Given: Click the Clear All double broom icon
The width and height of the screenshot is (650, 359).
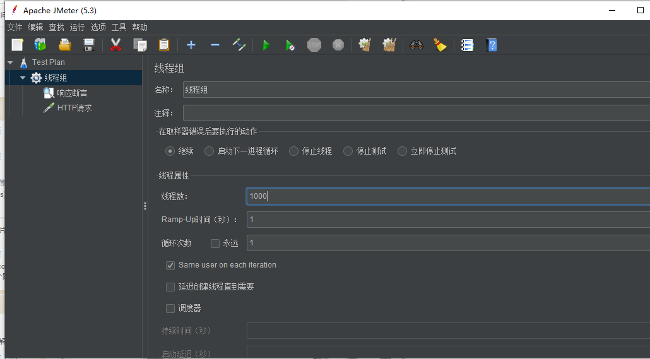Looking at the screenshot, I should coord(389,45).
